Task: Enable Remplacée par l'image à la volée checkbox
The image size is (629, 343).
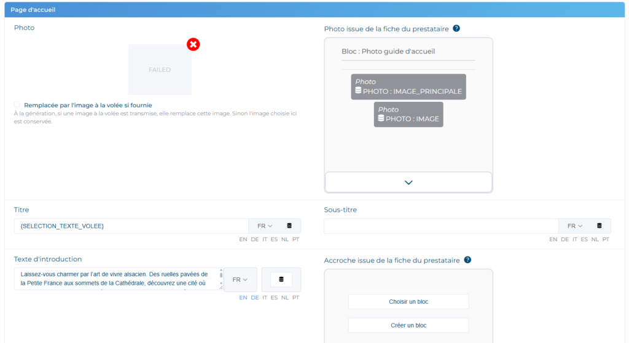Action: (17, 104)
